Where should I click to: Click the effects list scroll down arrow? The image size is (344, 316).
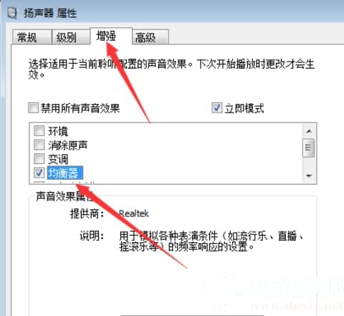click(x=309, y=176)
